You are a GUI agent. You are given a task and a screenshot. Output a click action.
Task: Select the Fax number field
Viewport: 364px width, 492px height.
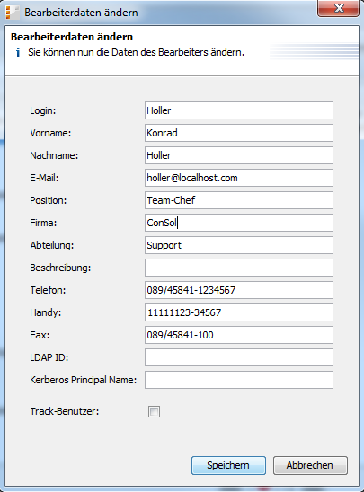click(x=239, y=335)
